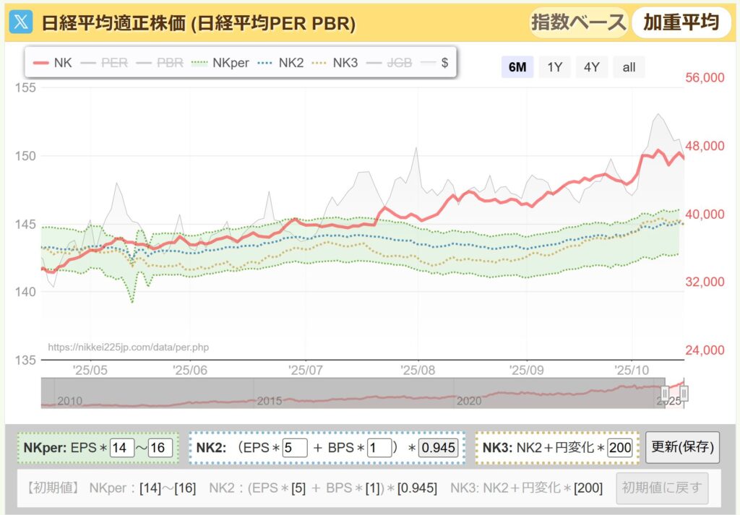Set chart range to 4Y

(x=592, y=67)
